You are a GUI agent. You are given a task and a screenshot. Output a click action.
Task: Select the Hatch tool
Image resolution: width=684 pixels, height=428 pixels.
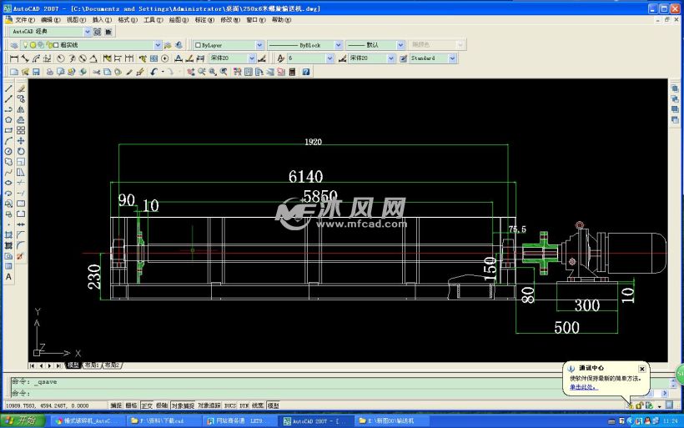[8, 234]
